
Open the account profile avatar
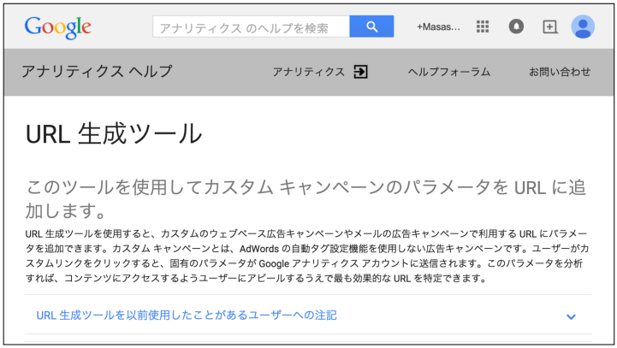(x=583, y=27)
